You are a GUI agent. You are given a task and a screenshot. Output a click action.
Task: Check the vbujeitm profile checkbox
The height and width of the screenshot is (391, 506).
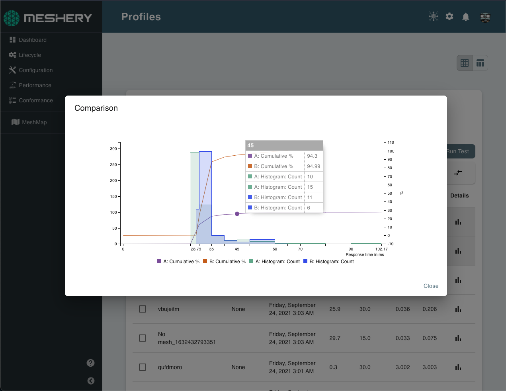[143, 309]
